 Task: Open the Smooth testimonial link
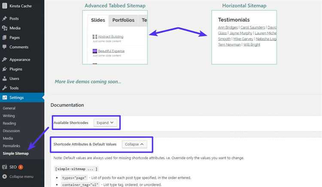(x=224, y=39)
